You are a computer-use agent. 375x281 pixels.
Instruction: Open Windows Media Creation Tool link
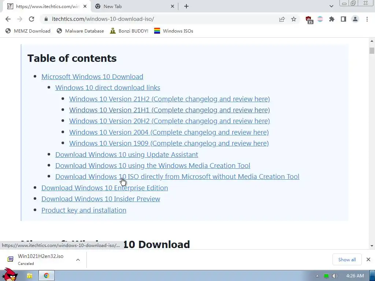click(x=153, y=165)
